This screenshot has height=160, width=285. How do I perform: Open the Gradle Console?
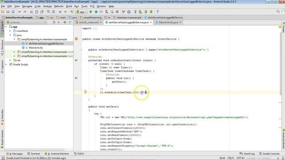[269, 154]
